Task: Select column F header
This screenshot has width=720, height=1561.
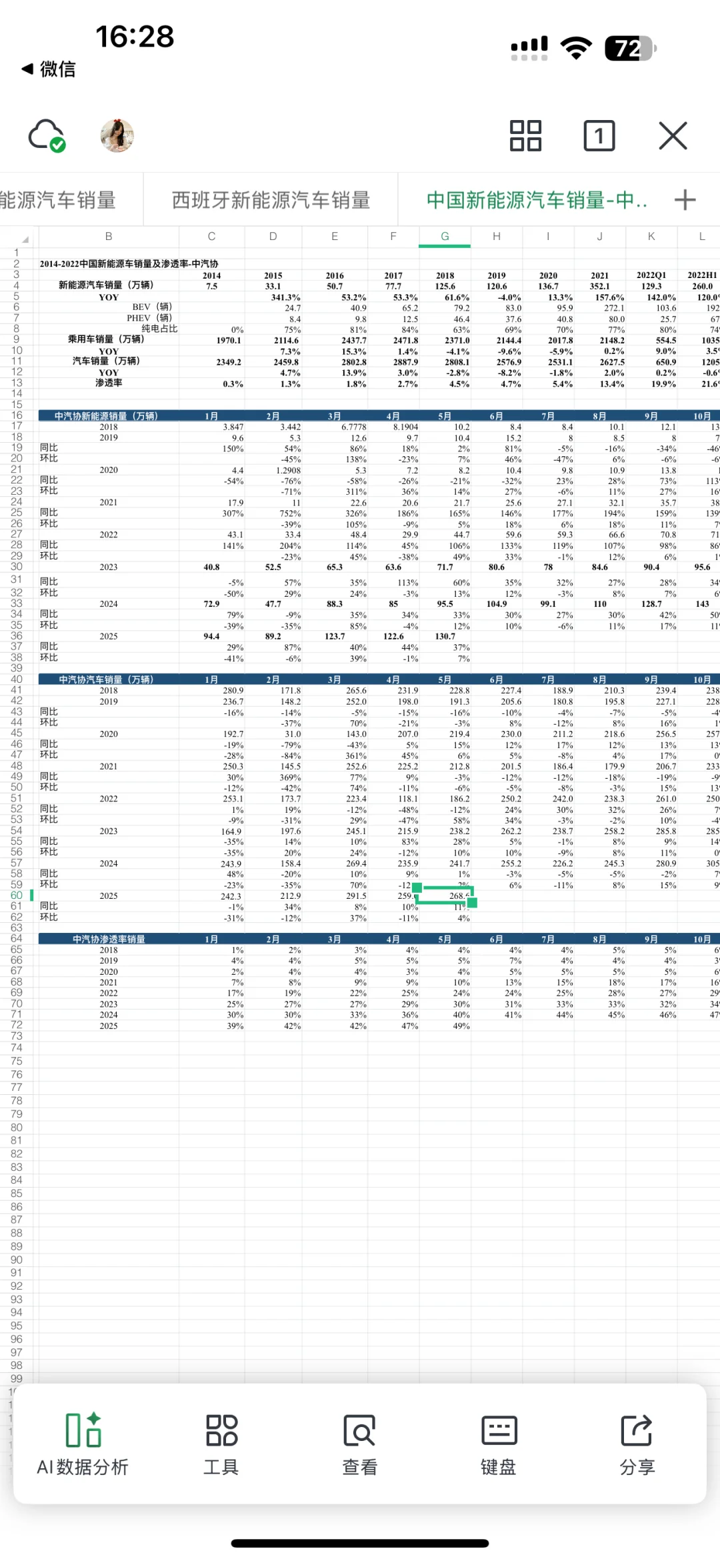Action: (393, 236)
